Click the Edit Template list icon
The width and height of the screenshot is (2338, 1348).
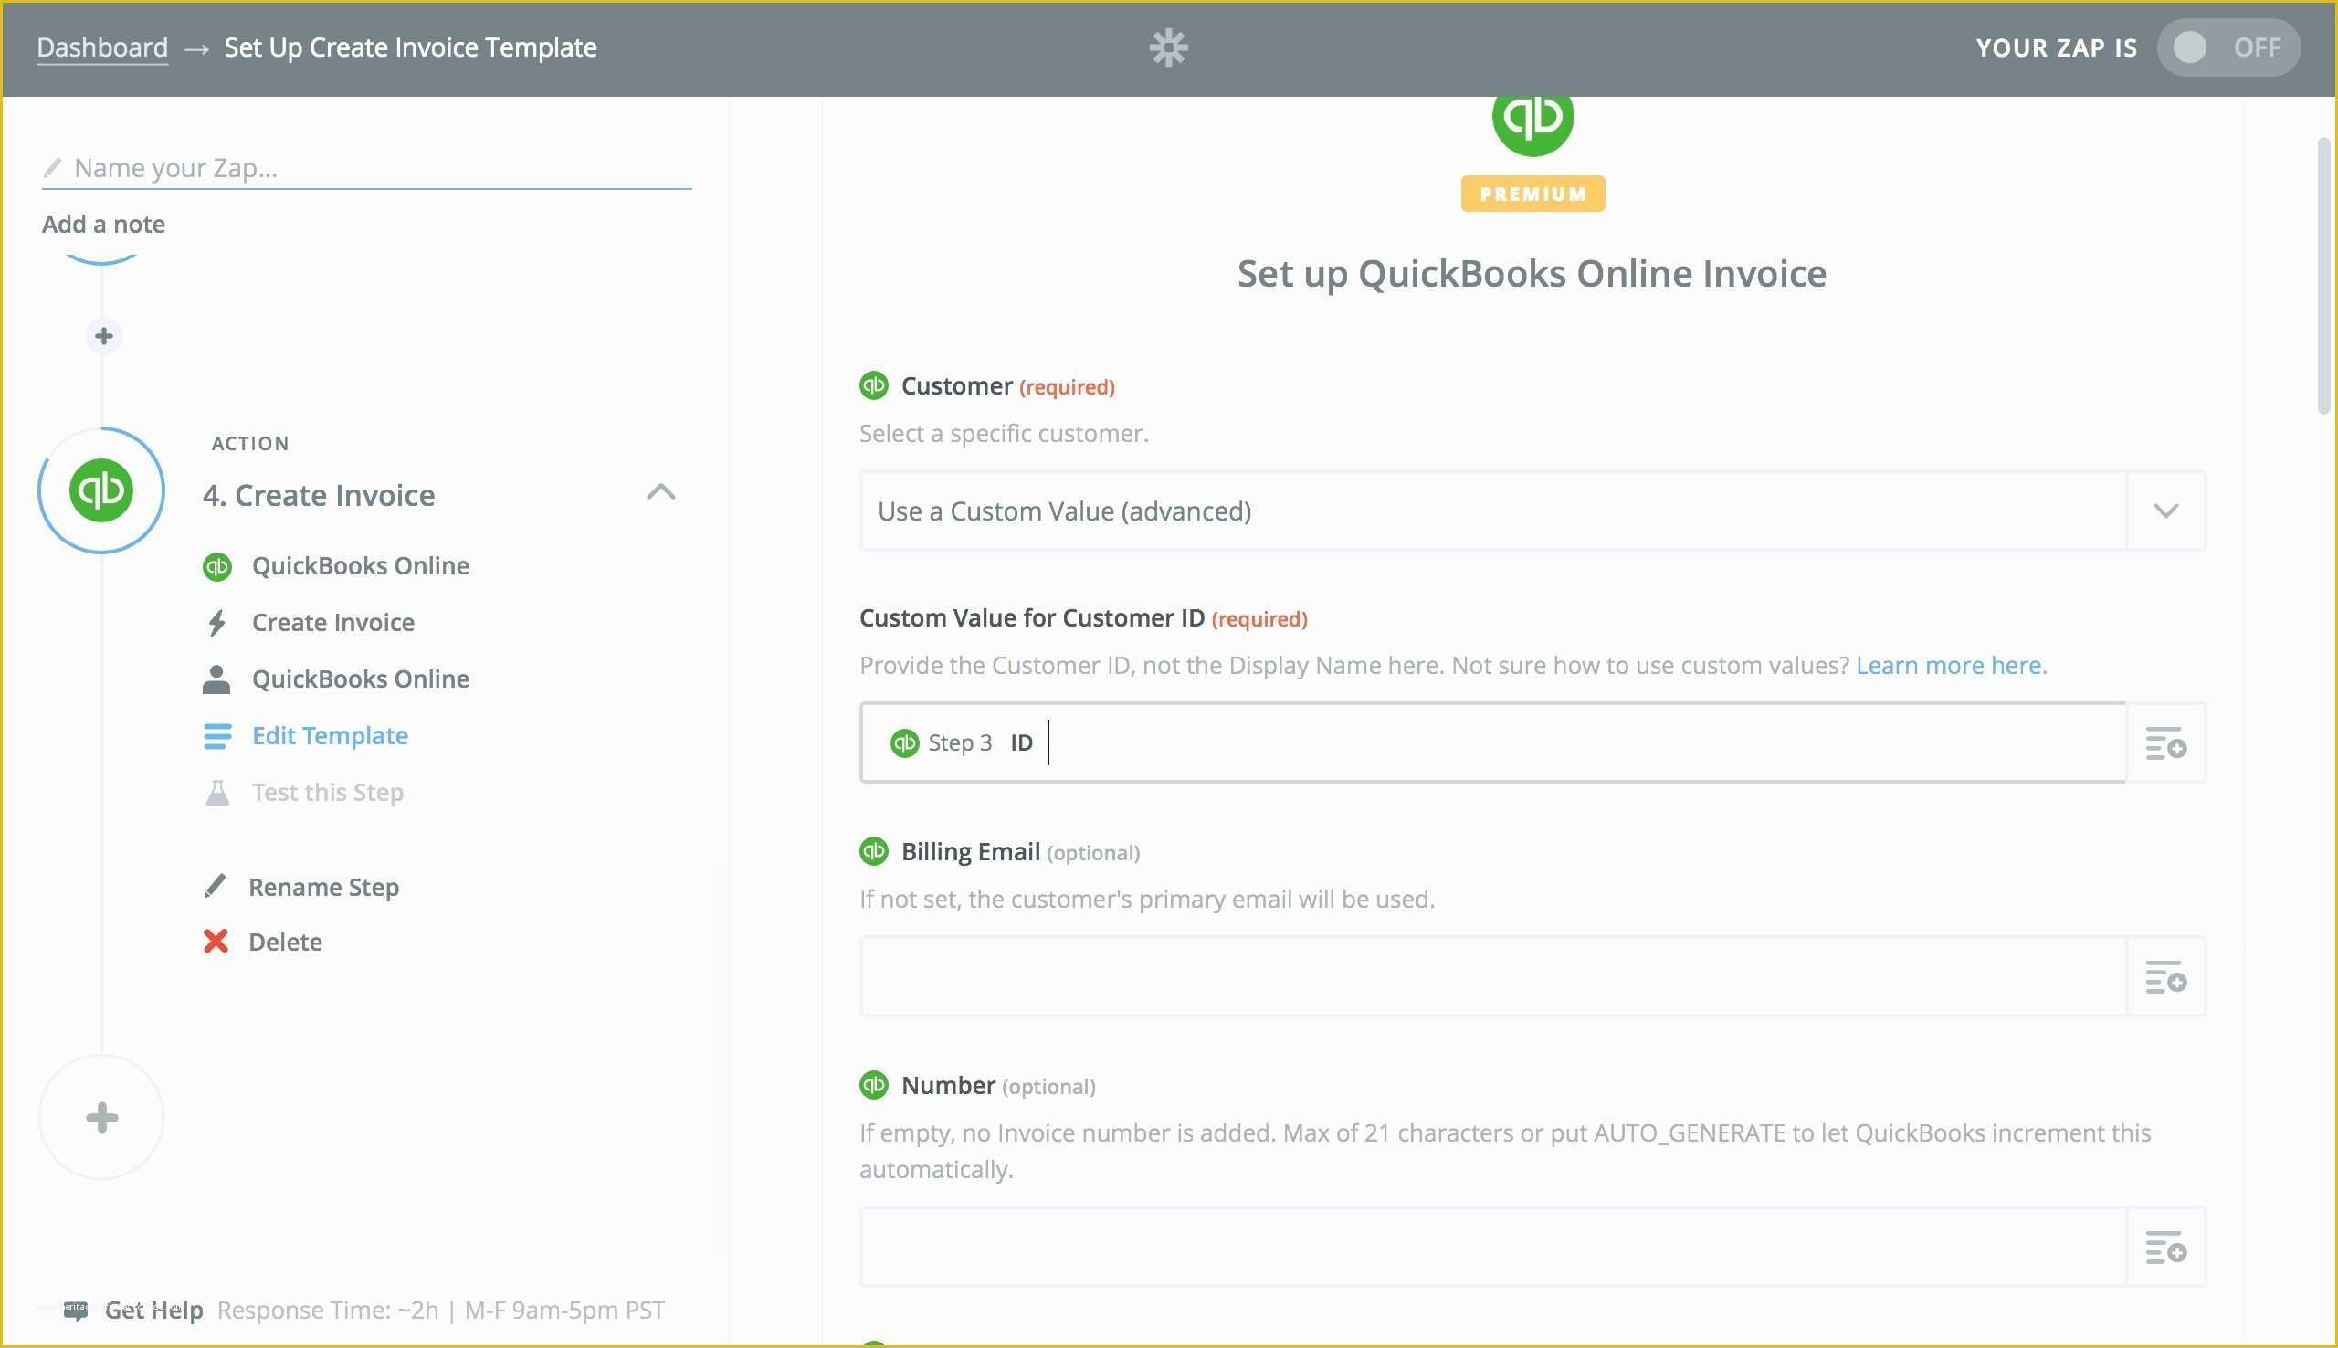(x=216, y=736)
